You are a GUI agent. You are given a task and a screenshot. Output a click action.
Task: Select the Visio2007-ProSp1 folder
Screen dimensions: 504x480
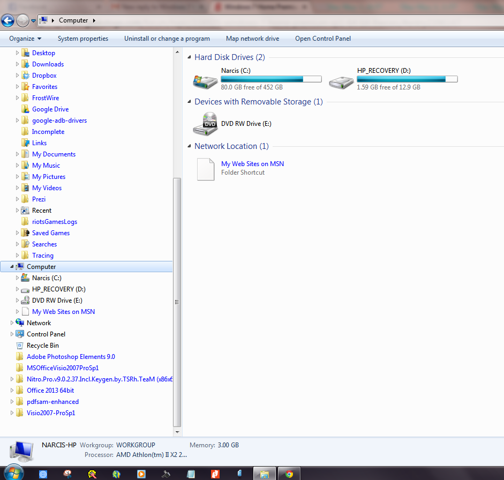coord(51,413)
